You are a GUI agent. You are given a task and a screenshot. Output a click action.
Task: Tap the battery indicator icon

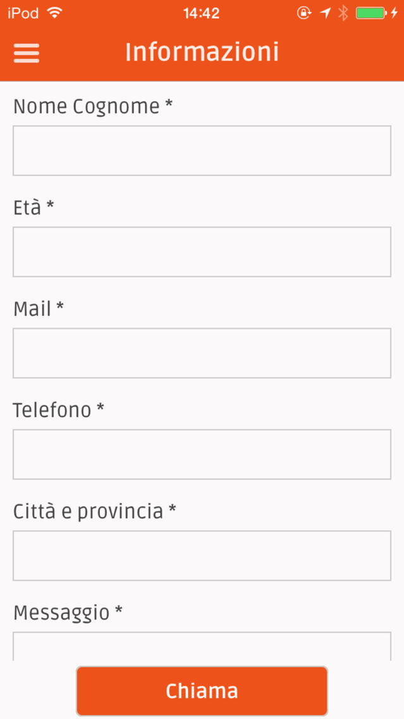click(x=370, y=13)
